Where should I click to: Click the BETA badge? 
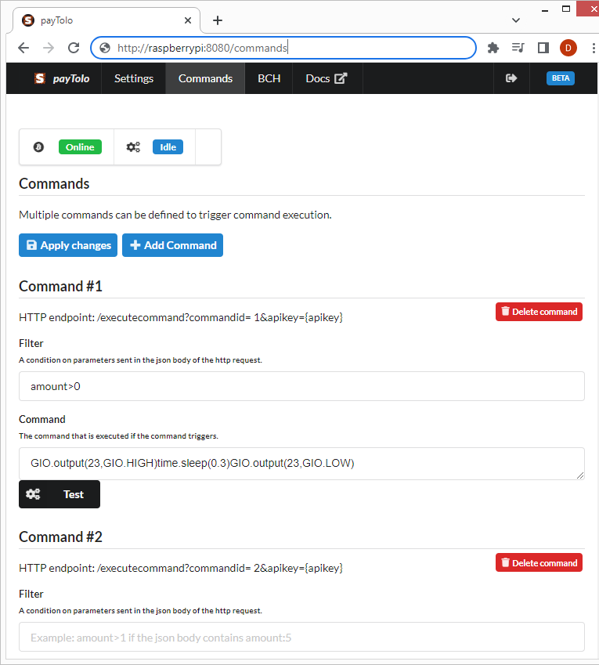tap(561, 78)
